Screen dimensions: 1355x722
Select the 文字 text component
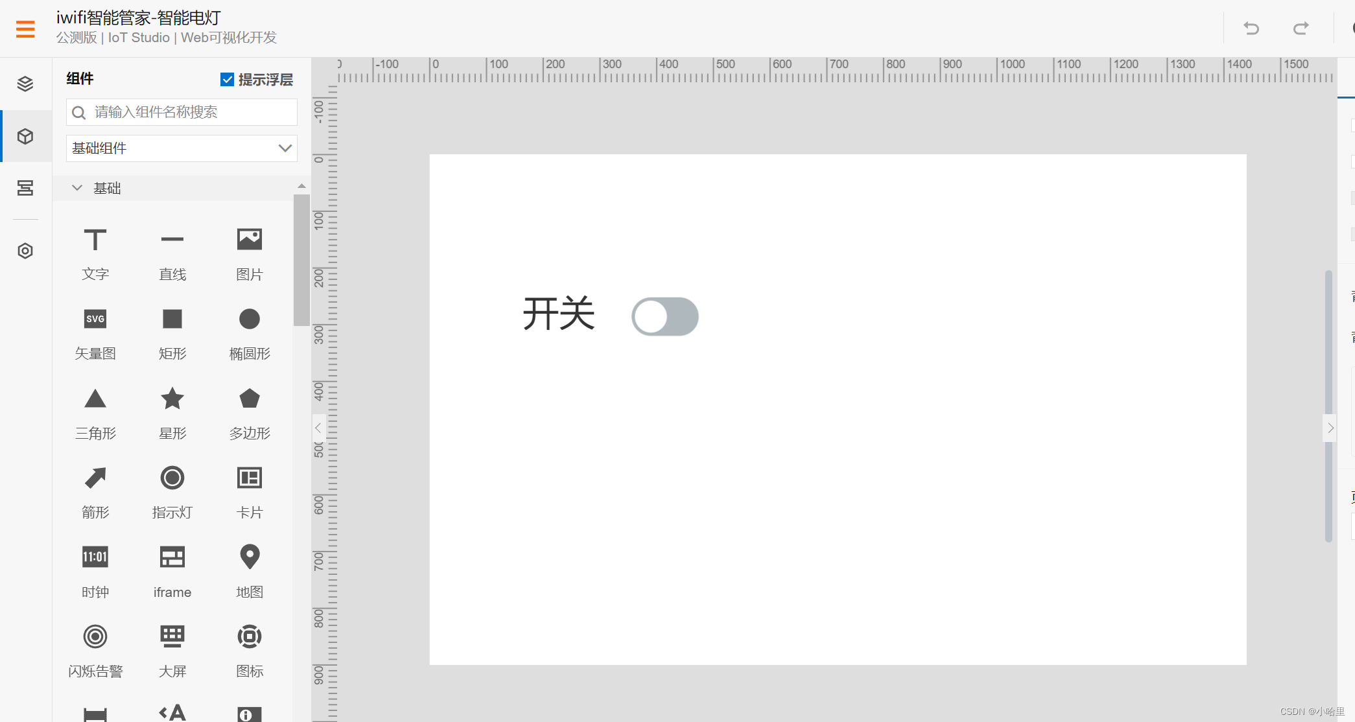(x=95, y=253)
